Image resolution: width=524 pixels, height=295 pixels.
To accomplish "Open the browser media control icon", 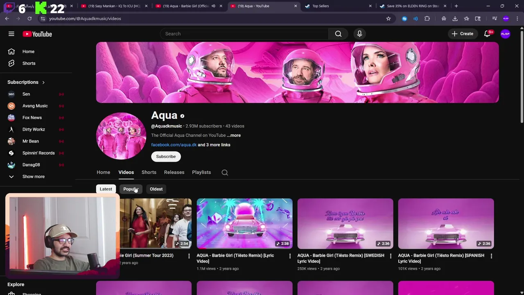I will pos(495,18).
